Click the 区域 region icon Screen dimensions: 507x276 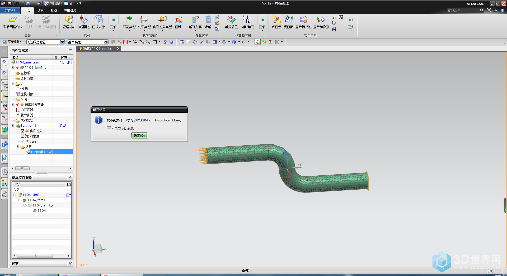point(178,20)
